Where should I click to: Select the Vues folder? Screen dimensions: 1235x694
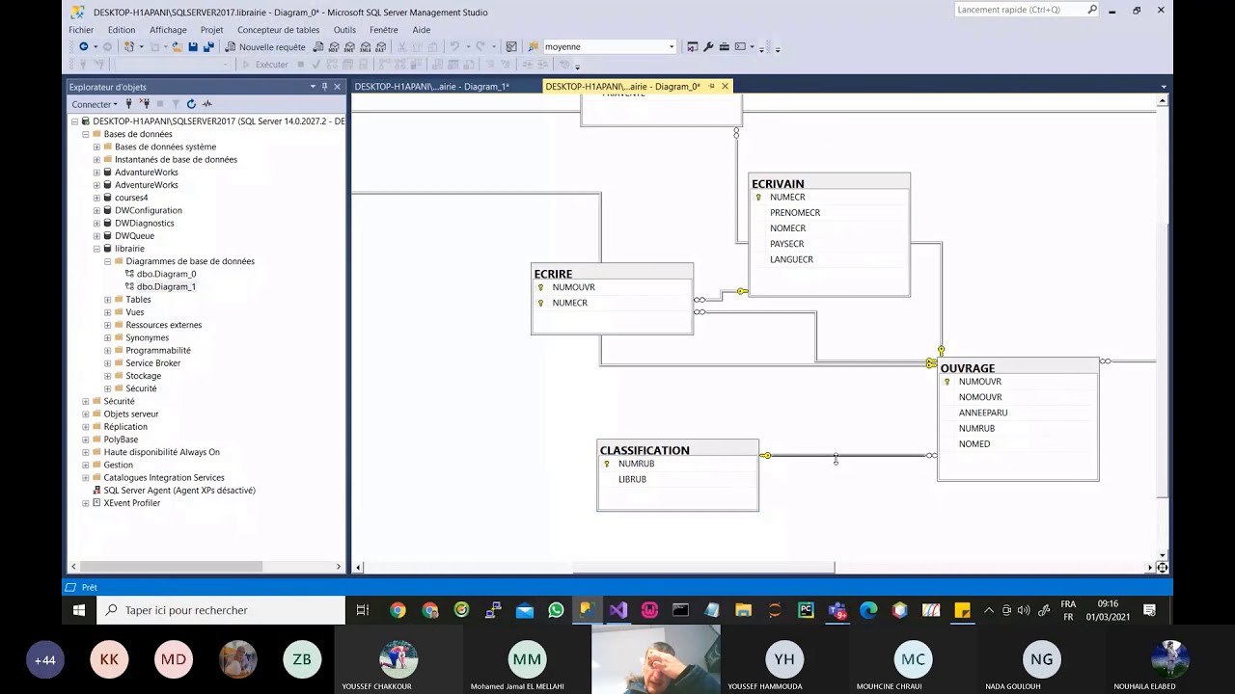135,312
